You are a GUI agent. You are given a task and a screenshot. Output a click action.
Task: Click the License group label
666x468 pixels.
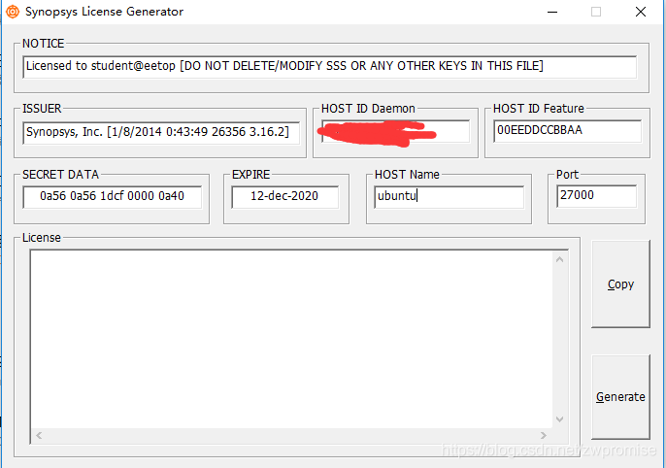(42, 238)
